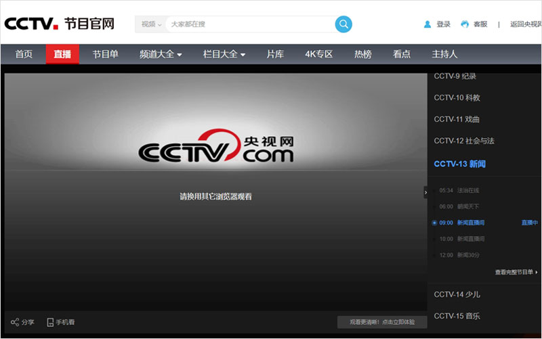Open the 查看完整节目单 full schedule link
The width and height of the screenshot is (542, 339).
(x=516, y=273)
